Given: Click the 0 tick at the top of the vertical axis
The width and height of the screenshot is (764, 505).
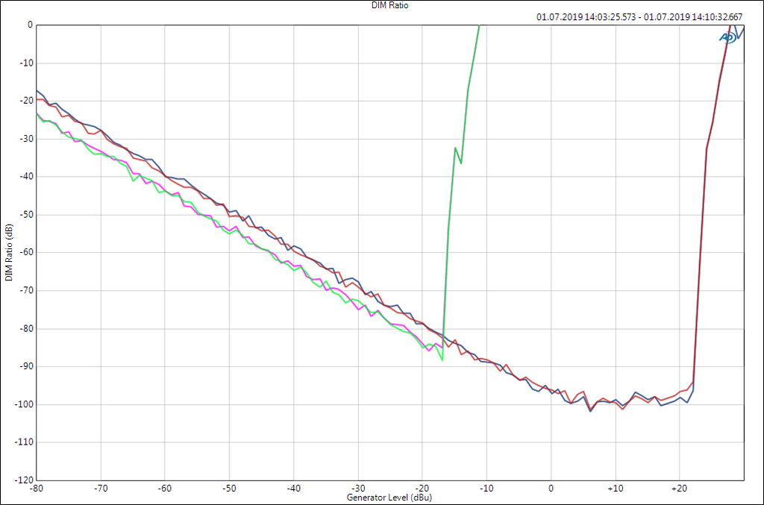Looking at the screenshot, I should [30, 25].
